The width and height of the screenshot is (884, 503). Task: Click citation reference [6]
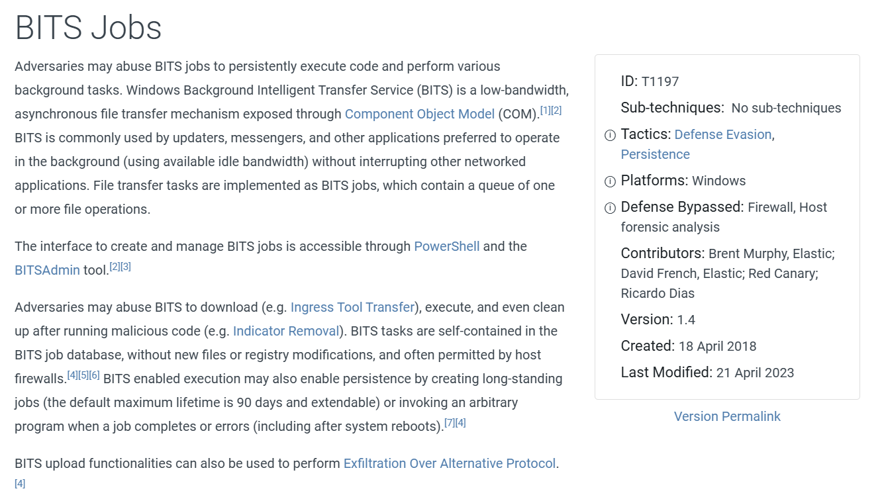point(94,375)
